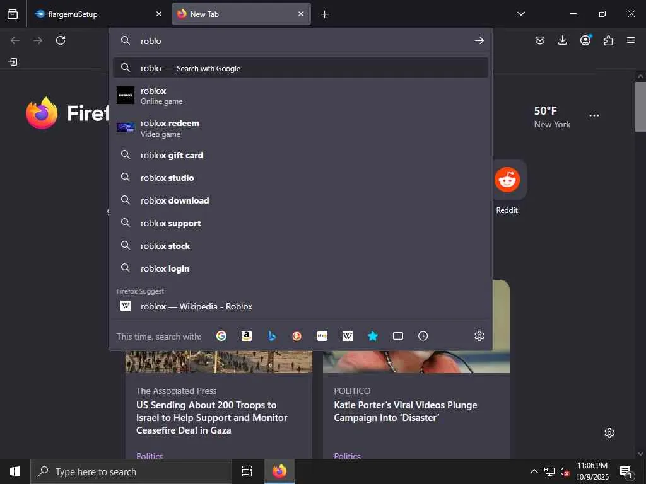Search this time with Amazon
Screen dimensions: 646x484
click(247, 337)
